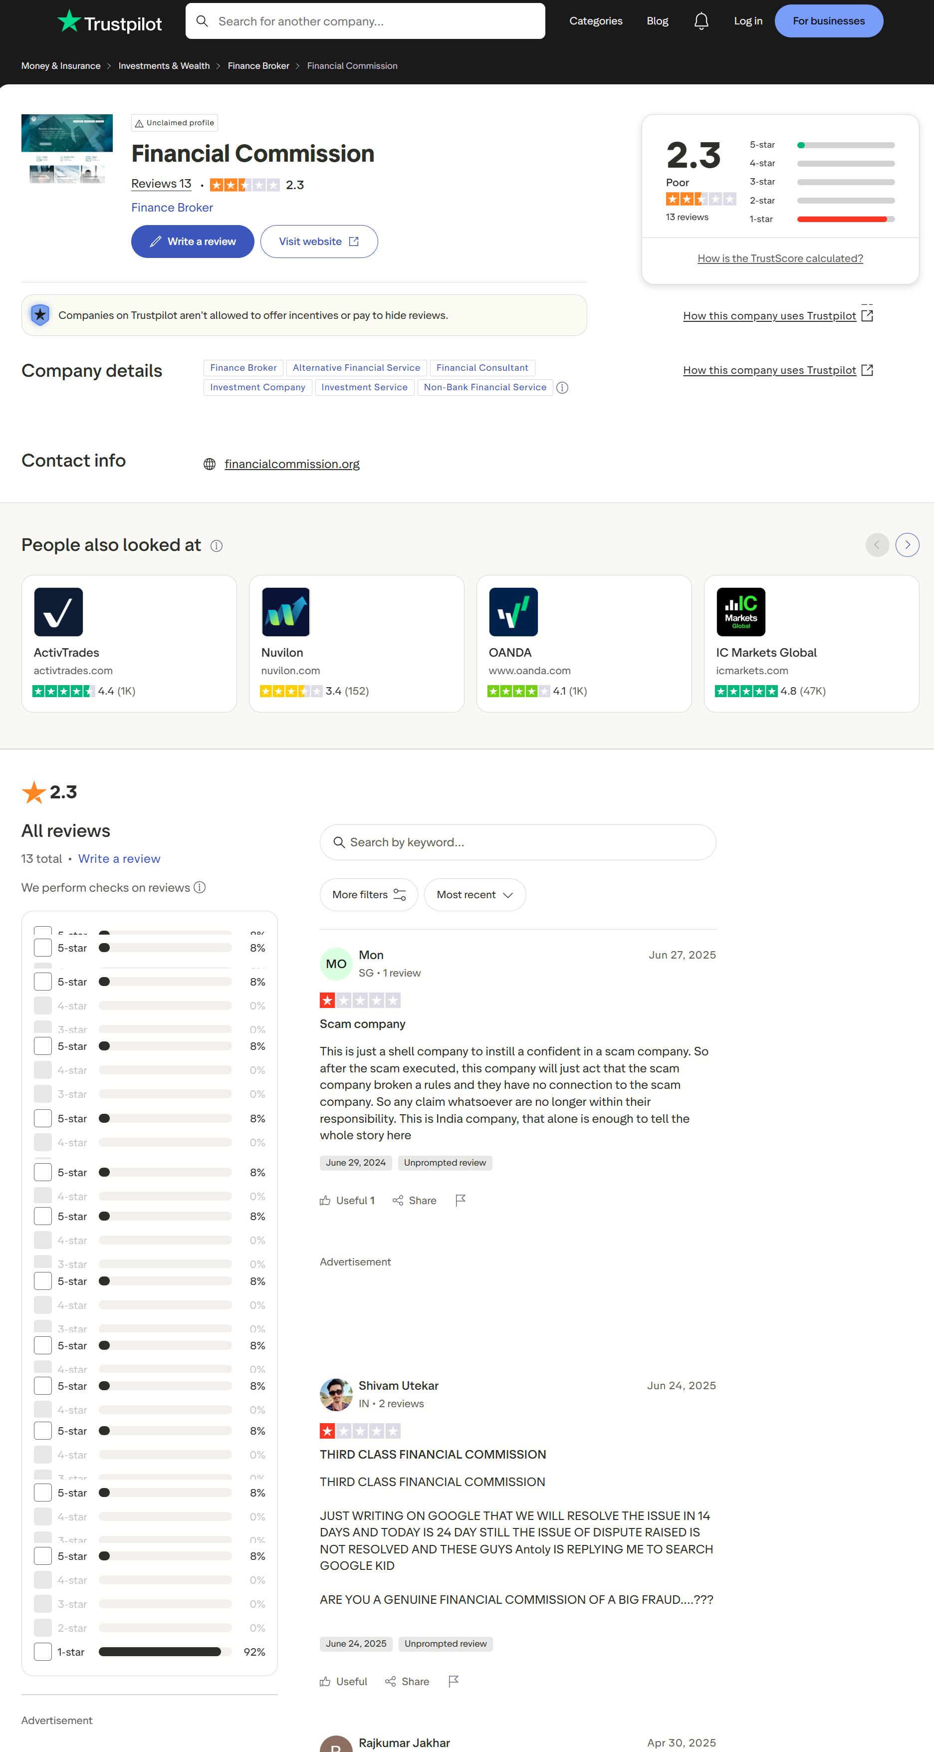Open Shivam Utekar's profile photo

pyautogui.click(x=336, y=1395)
